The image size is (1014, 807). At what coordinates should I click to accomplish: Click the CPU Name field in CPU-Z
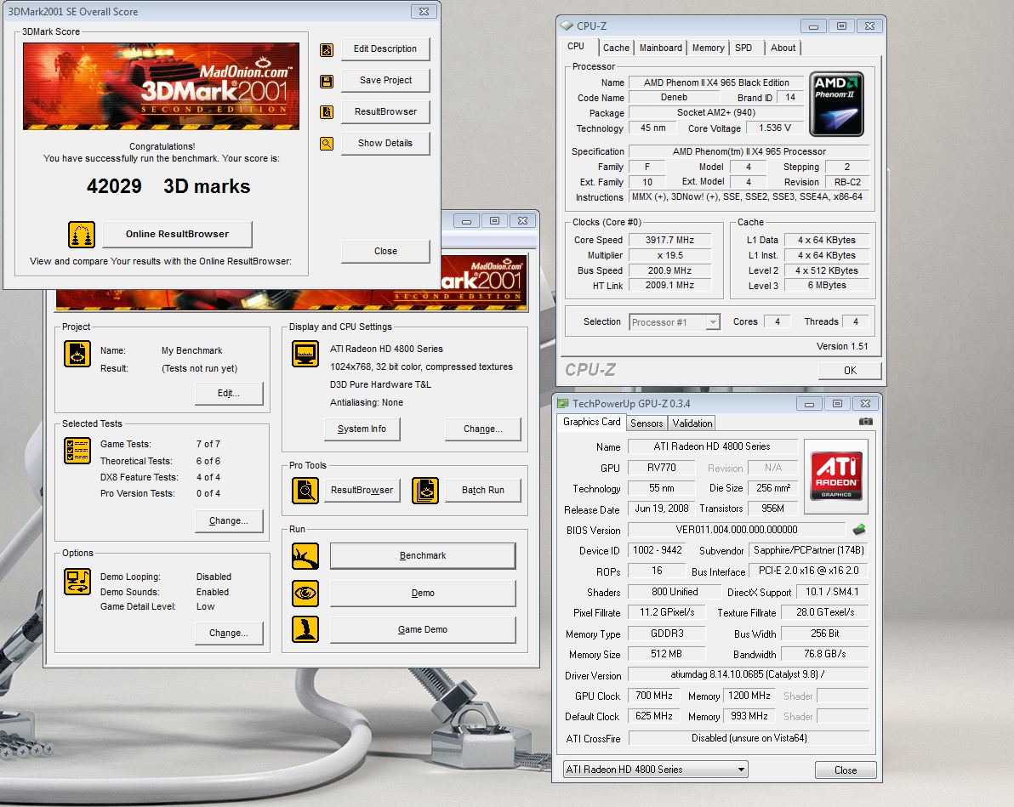click(716, 82)
